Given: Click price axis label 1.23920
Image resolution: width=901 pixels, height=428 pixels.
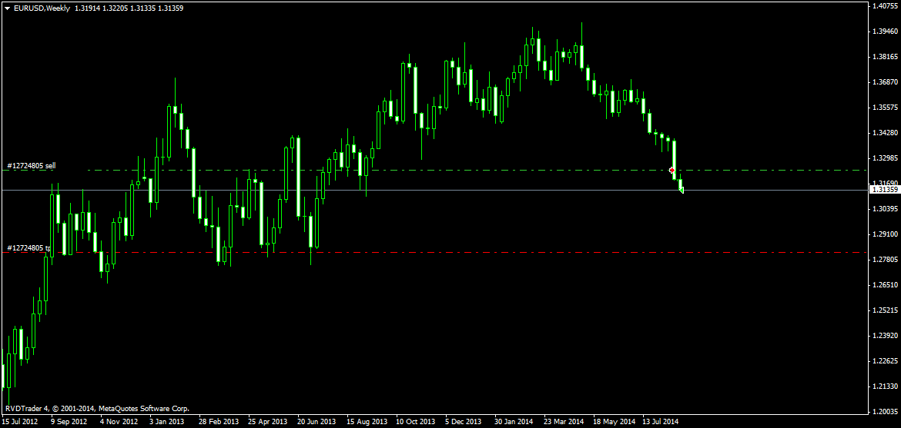Looking at the screenshot, I should coord(884,335).
